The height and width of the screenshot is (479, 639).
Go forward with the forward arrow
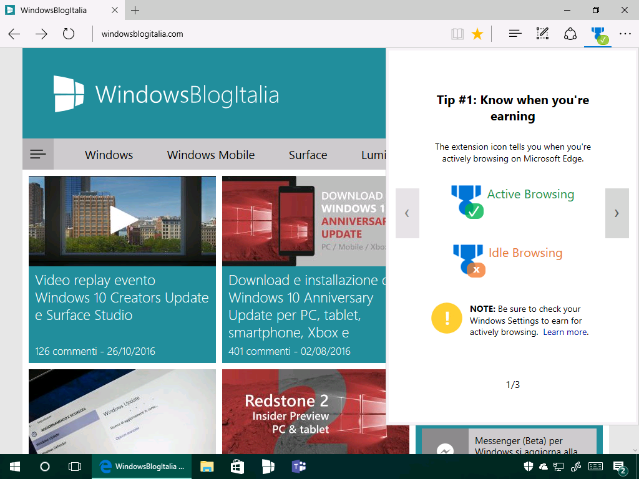(41, 34)
